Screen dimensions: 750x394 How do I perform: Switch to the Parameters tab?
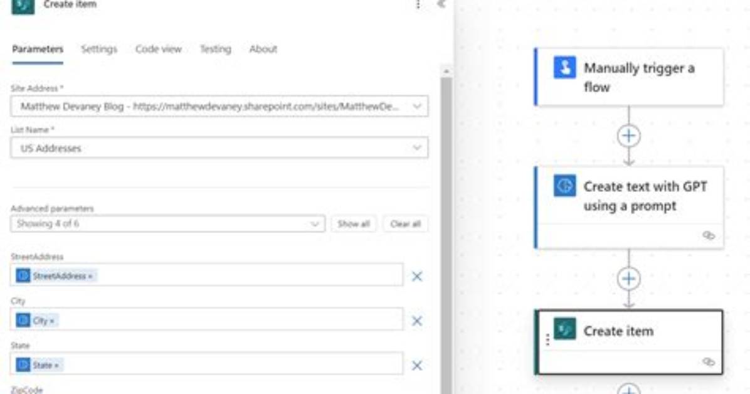38,49
